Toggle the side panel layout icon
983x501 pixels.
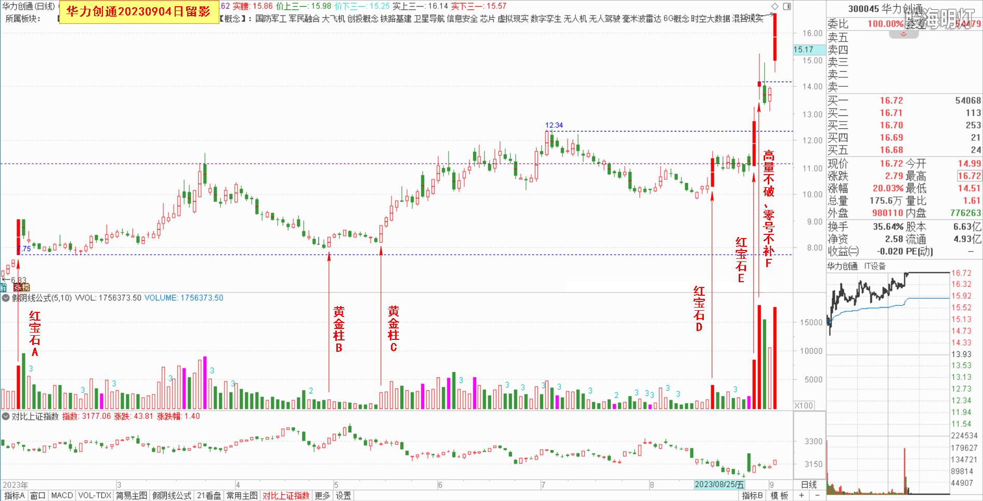click(787, 6)
